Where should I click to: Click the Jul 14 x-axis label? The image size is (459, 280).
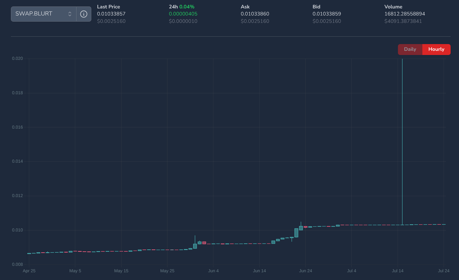coord(398,271)
